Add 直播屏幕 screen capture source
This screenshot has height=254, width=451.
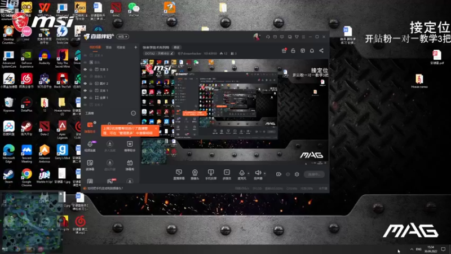(179, 174)
